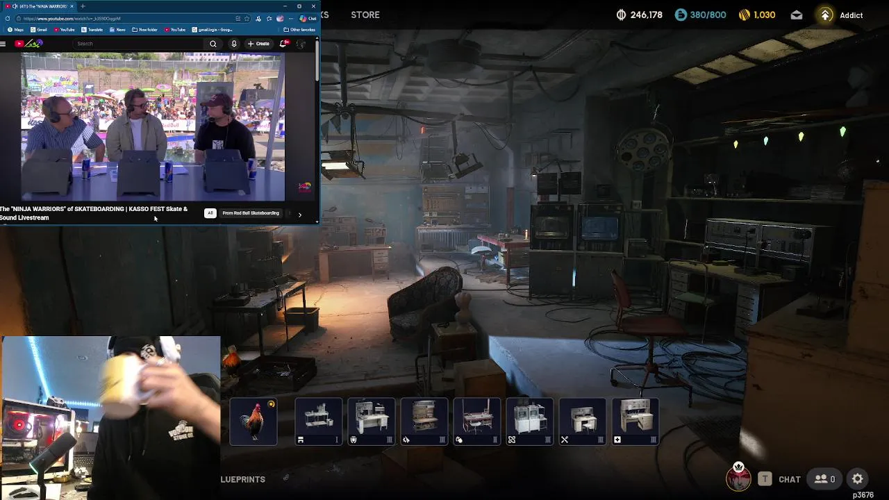This screenshot has height=500, width=889.
Task: Open the News bookmark
Action: point(117,30)
